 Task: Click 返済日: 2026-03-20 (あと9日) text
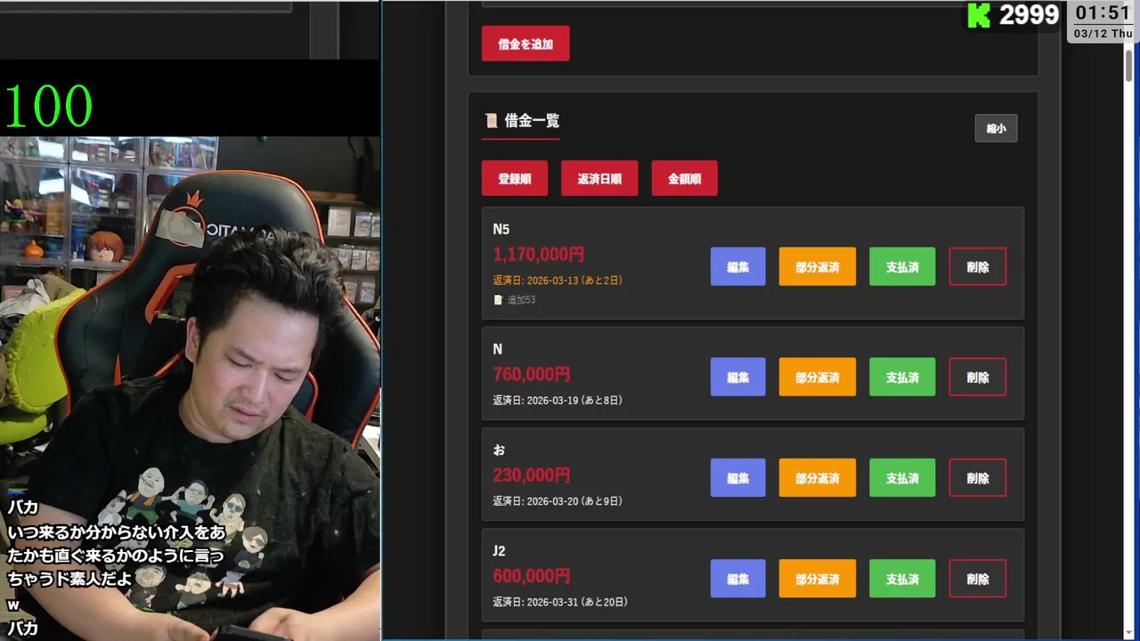[x=558, y=500]
